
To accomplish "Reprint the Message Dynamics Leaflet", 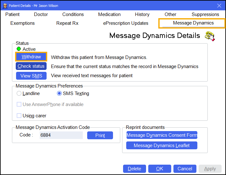I will (x=162, y=146).
